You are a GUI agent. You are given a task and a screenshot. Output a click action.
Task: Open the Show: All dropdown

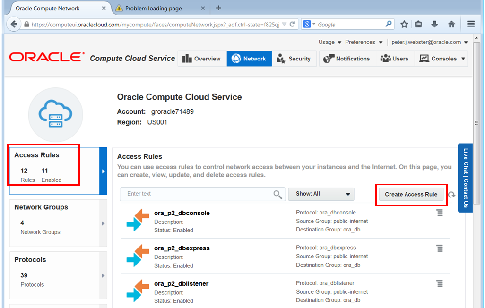(321, 194)
